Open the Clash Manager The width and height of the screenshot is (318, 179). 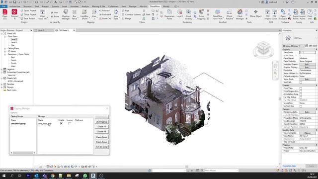point(239,14)
